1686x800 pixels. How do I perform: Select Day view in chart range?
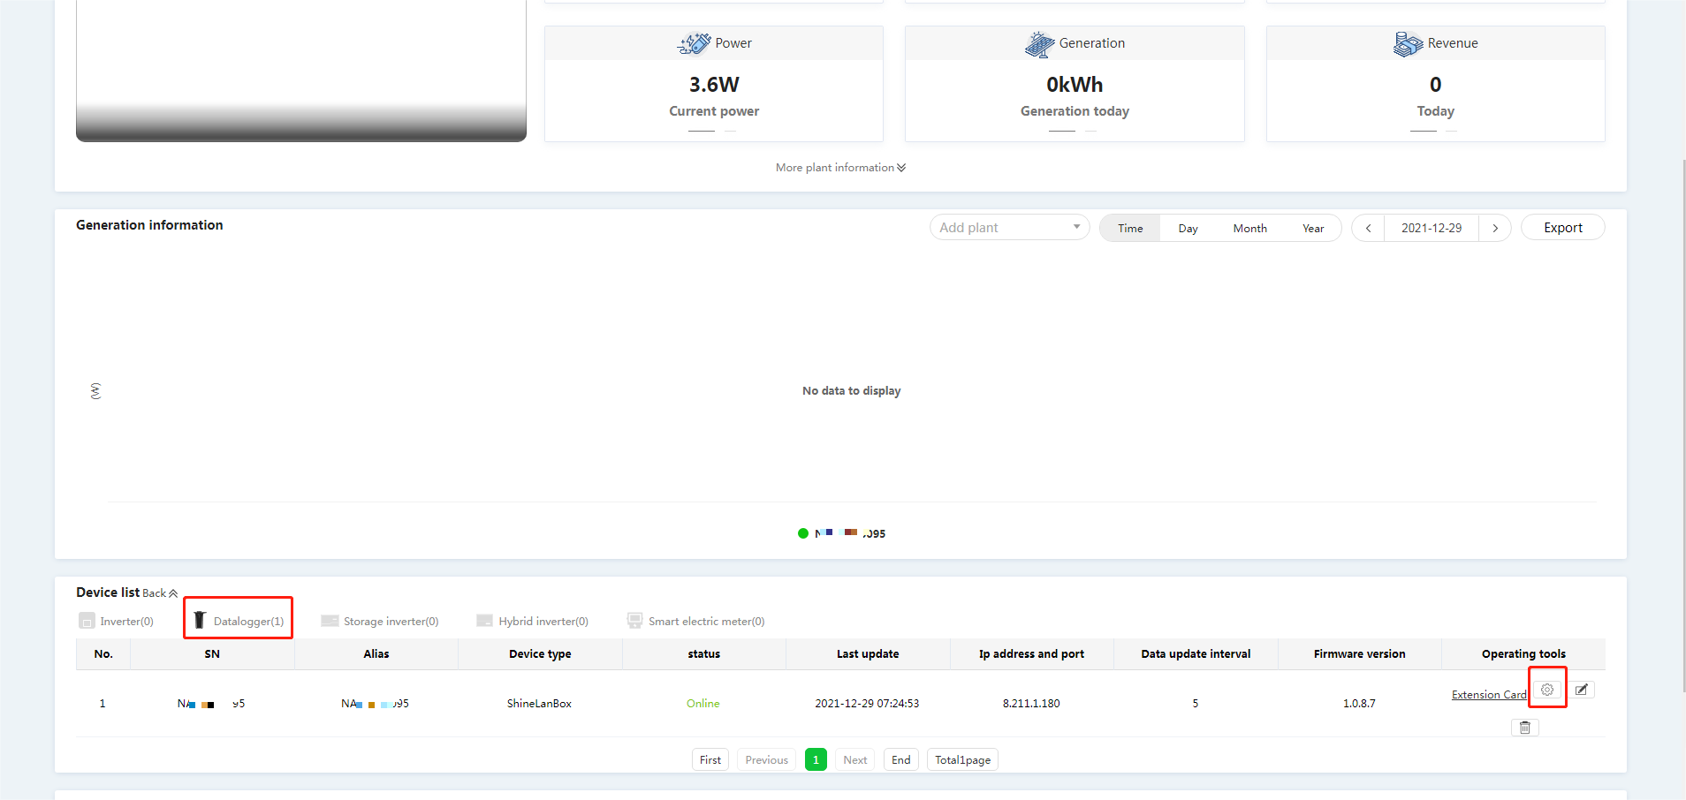pyautogui.click(x=1188, y=228)
